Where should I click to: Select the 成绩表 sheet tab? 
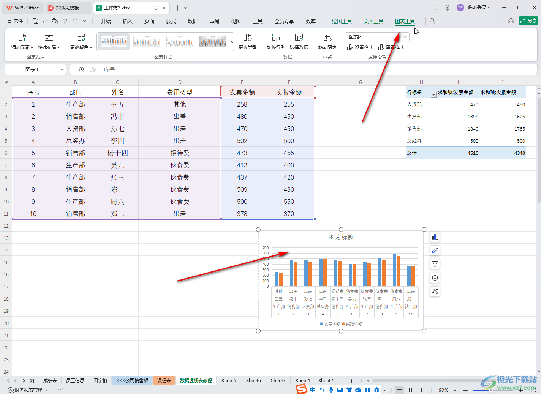pyautogui.click(x=50, y=381)
